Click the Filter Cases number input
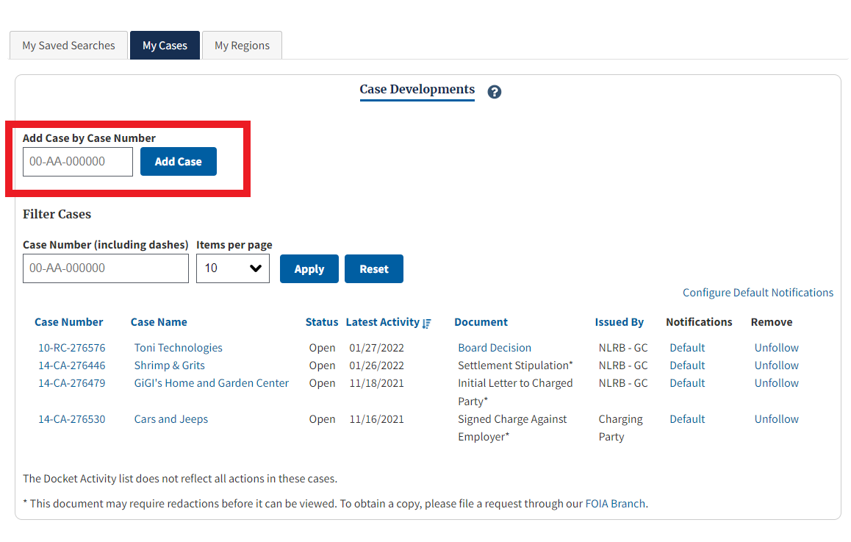 (x=106, y=268)
